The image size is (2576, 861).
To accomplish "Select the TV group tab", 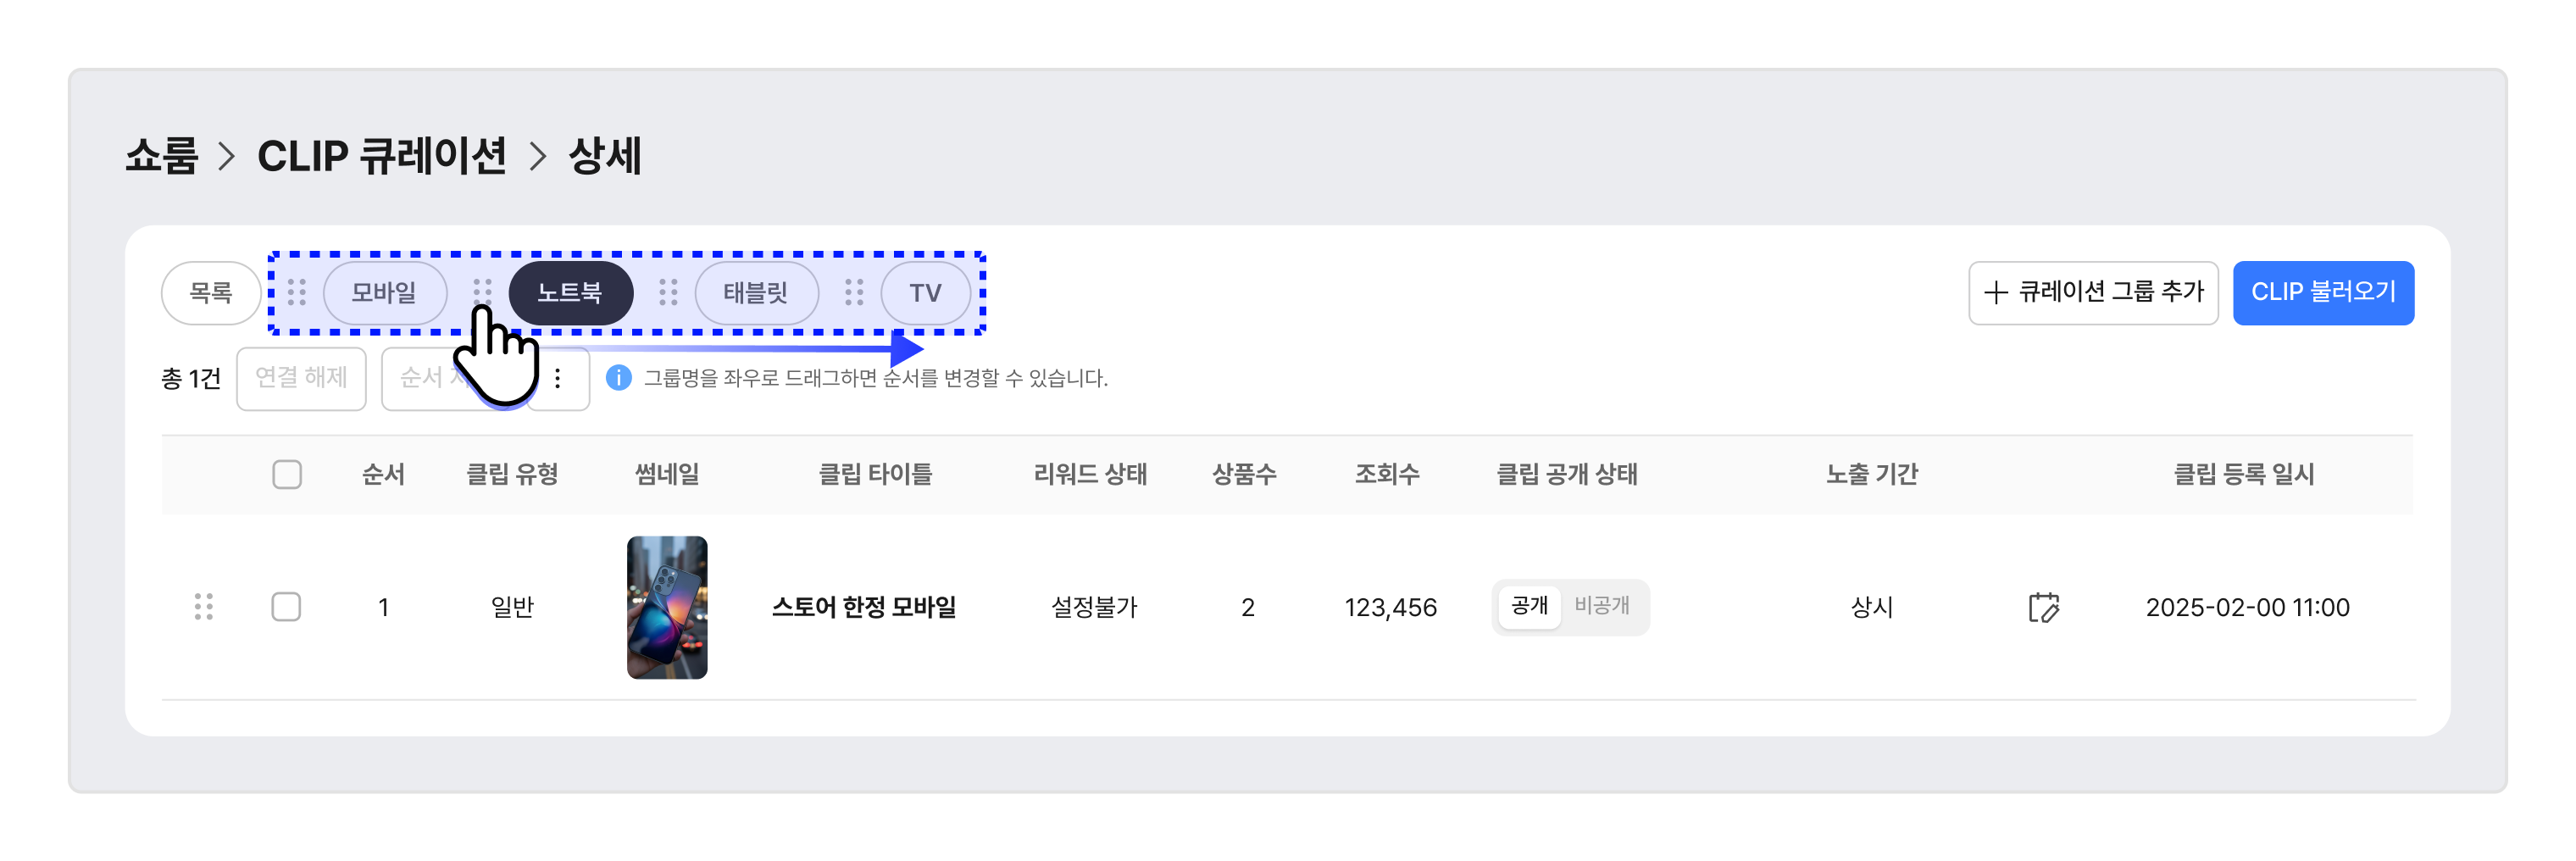I will pyautogui.click(x=926, y=293).
